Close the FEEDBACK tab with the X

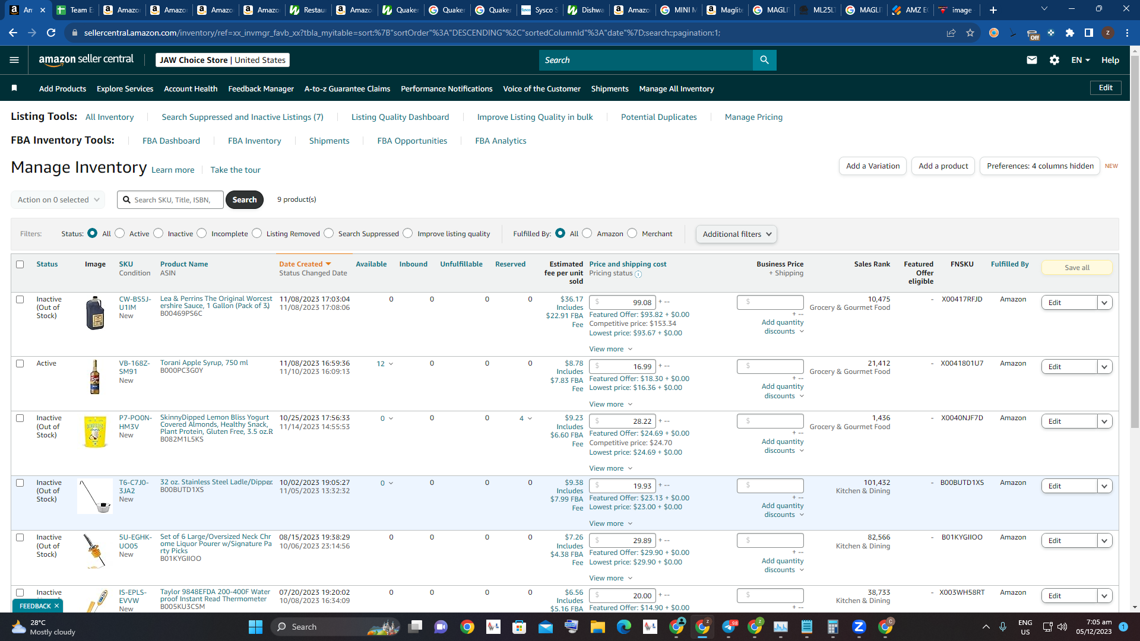(56, 606)
